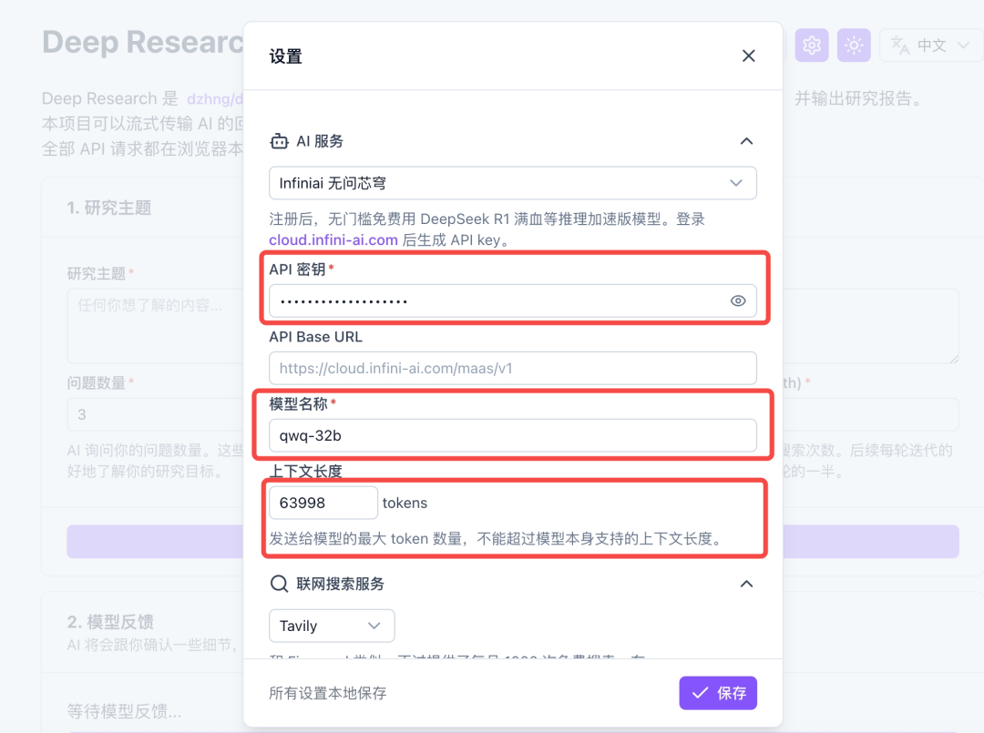The width and height of the screenshot is (984, 733).
Task: Click the API Base URL field
Action: click(513, 368)
